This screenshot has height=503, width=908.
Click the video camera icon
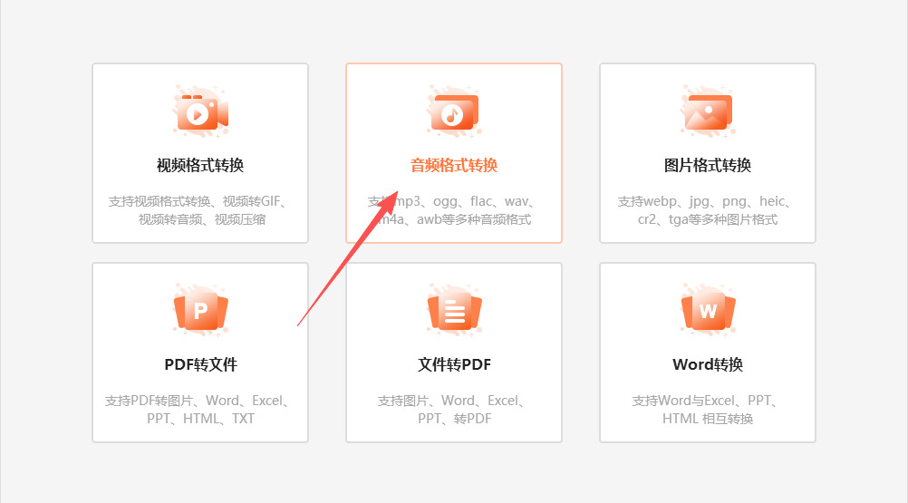(x=200, y=111)
